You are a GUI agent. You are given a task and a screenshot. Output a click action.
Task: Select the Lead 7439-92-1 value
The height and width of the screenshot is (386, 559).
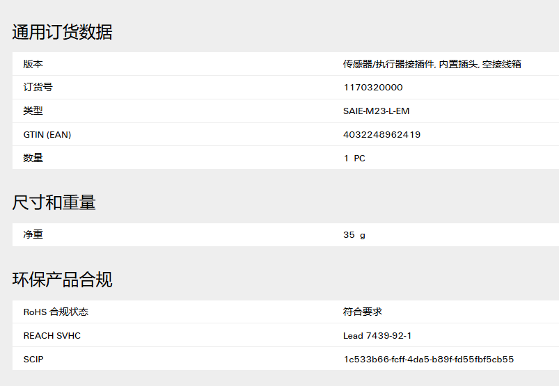(377, 336)
